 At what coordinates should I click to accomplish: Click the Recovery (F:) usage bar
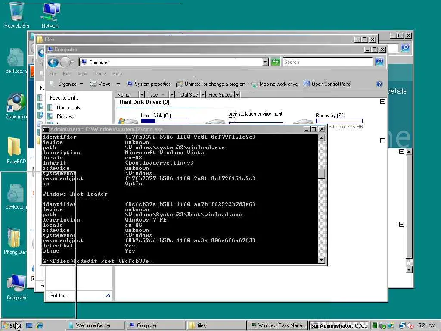[339, 121]
